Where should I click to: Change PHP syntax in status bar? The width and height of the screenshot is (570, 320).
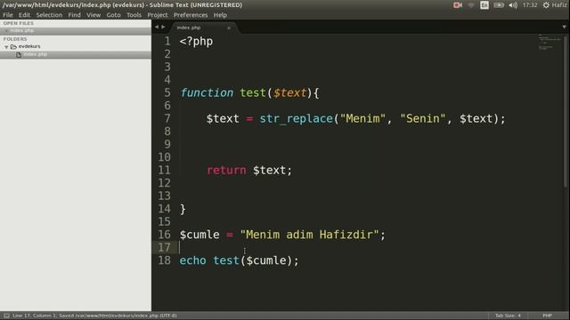[547, 316]
